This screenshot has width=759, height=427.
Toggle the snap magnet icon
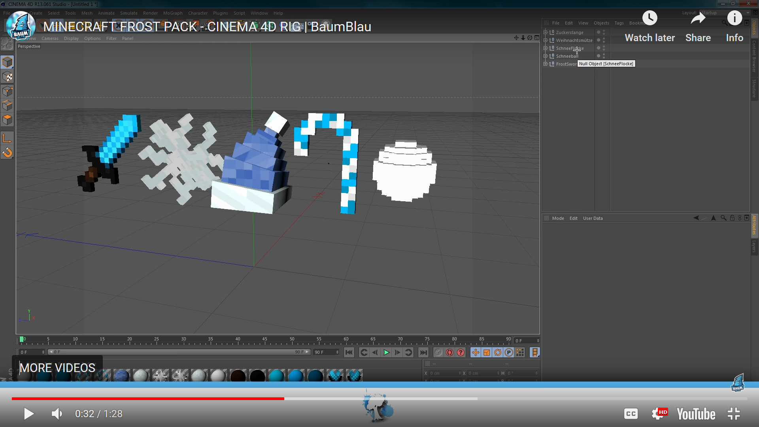point(8,153)
